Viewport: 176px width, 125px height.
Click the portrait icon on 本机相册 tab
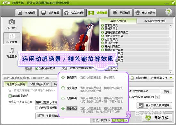tap(20, 13)
